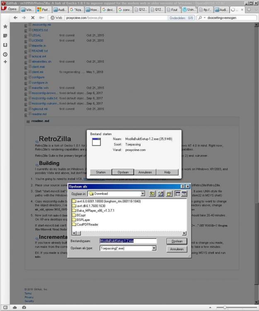This screenshot has width=259, height=311.
Task: Select the BCrypt folder
Action: pyautogui.click(x=79, y=215)
